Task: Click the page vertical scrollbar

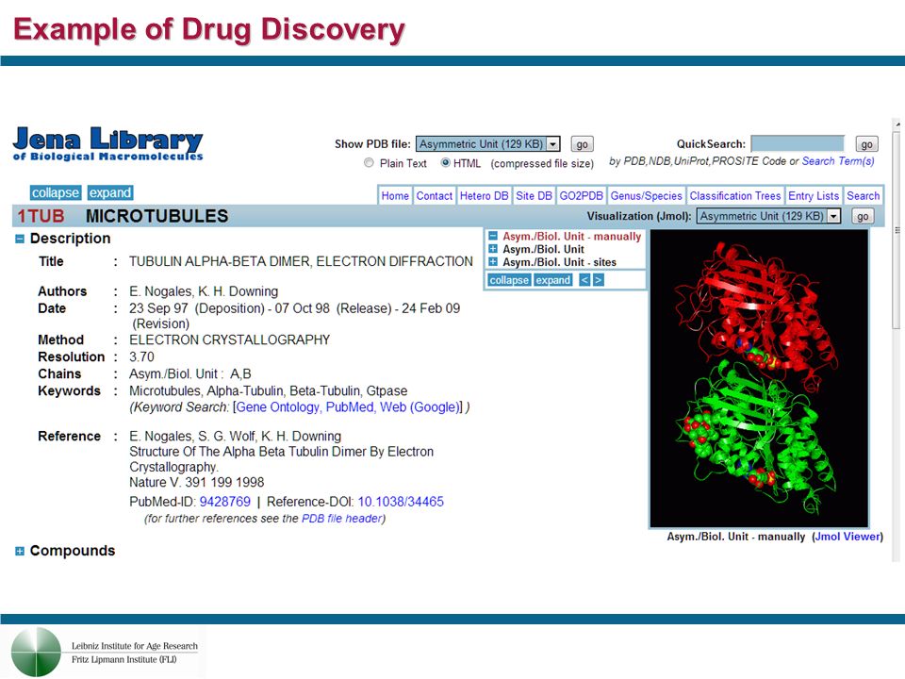Action: pos(897,340)
